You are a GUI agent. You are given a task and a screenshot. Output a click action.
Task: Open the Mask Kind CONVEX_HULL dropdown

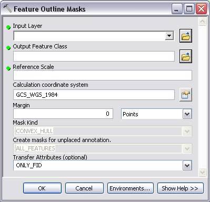tap(187, 131)
